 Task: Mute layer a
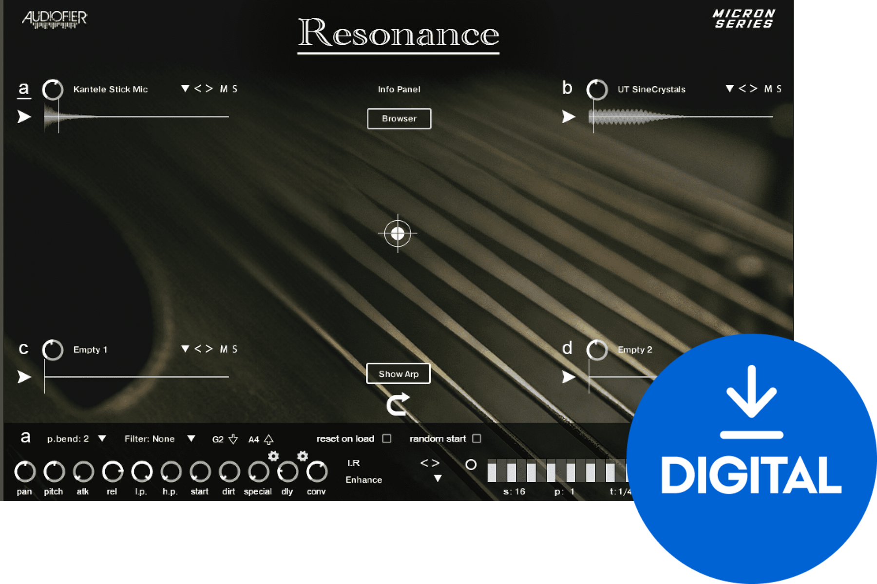point(224,89)
